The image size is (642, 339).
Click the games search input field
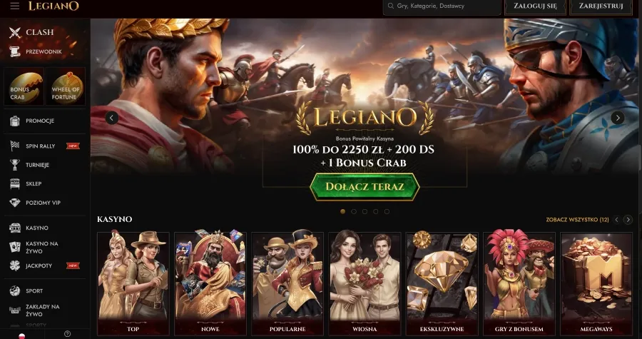coord(442,6)
